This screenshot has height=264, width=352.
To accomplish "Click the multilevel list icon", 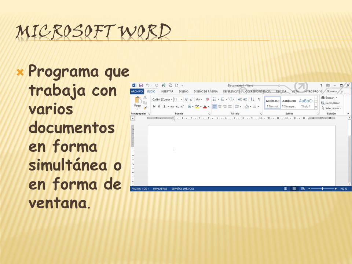I will point(230,99).
